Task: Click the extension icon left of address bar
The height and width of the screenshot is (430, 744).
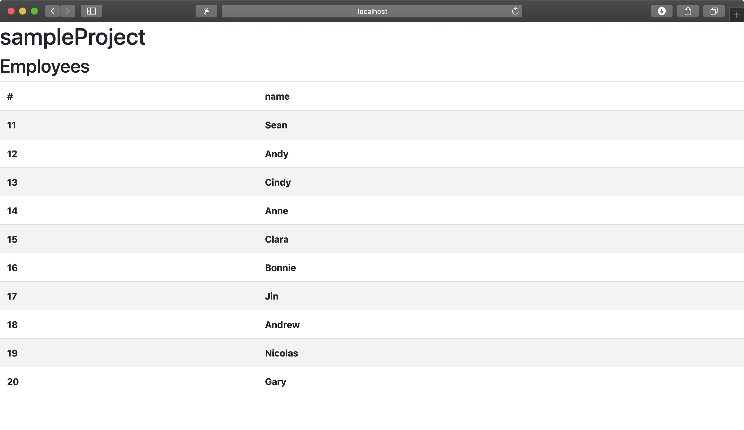Action: click(x=206, y=11)
